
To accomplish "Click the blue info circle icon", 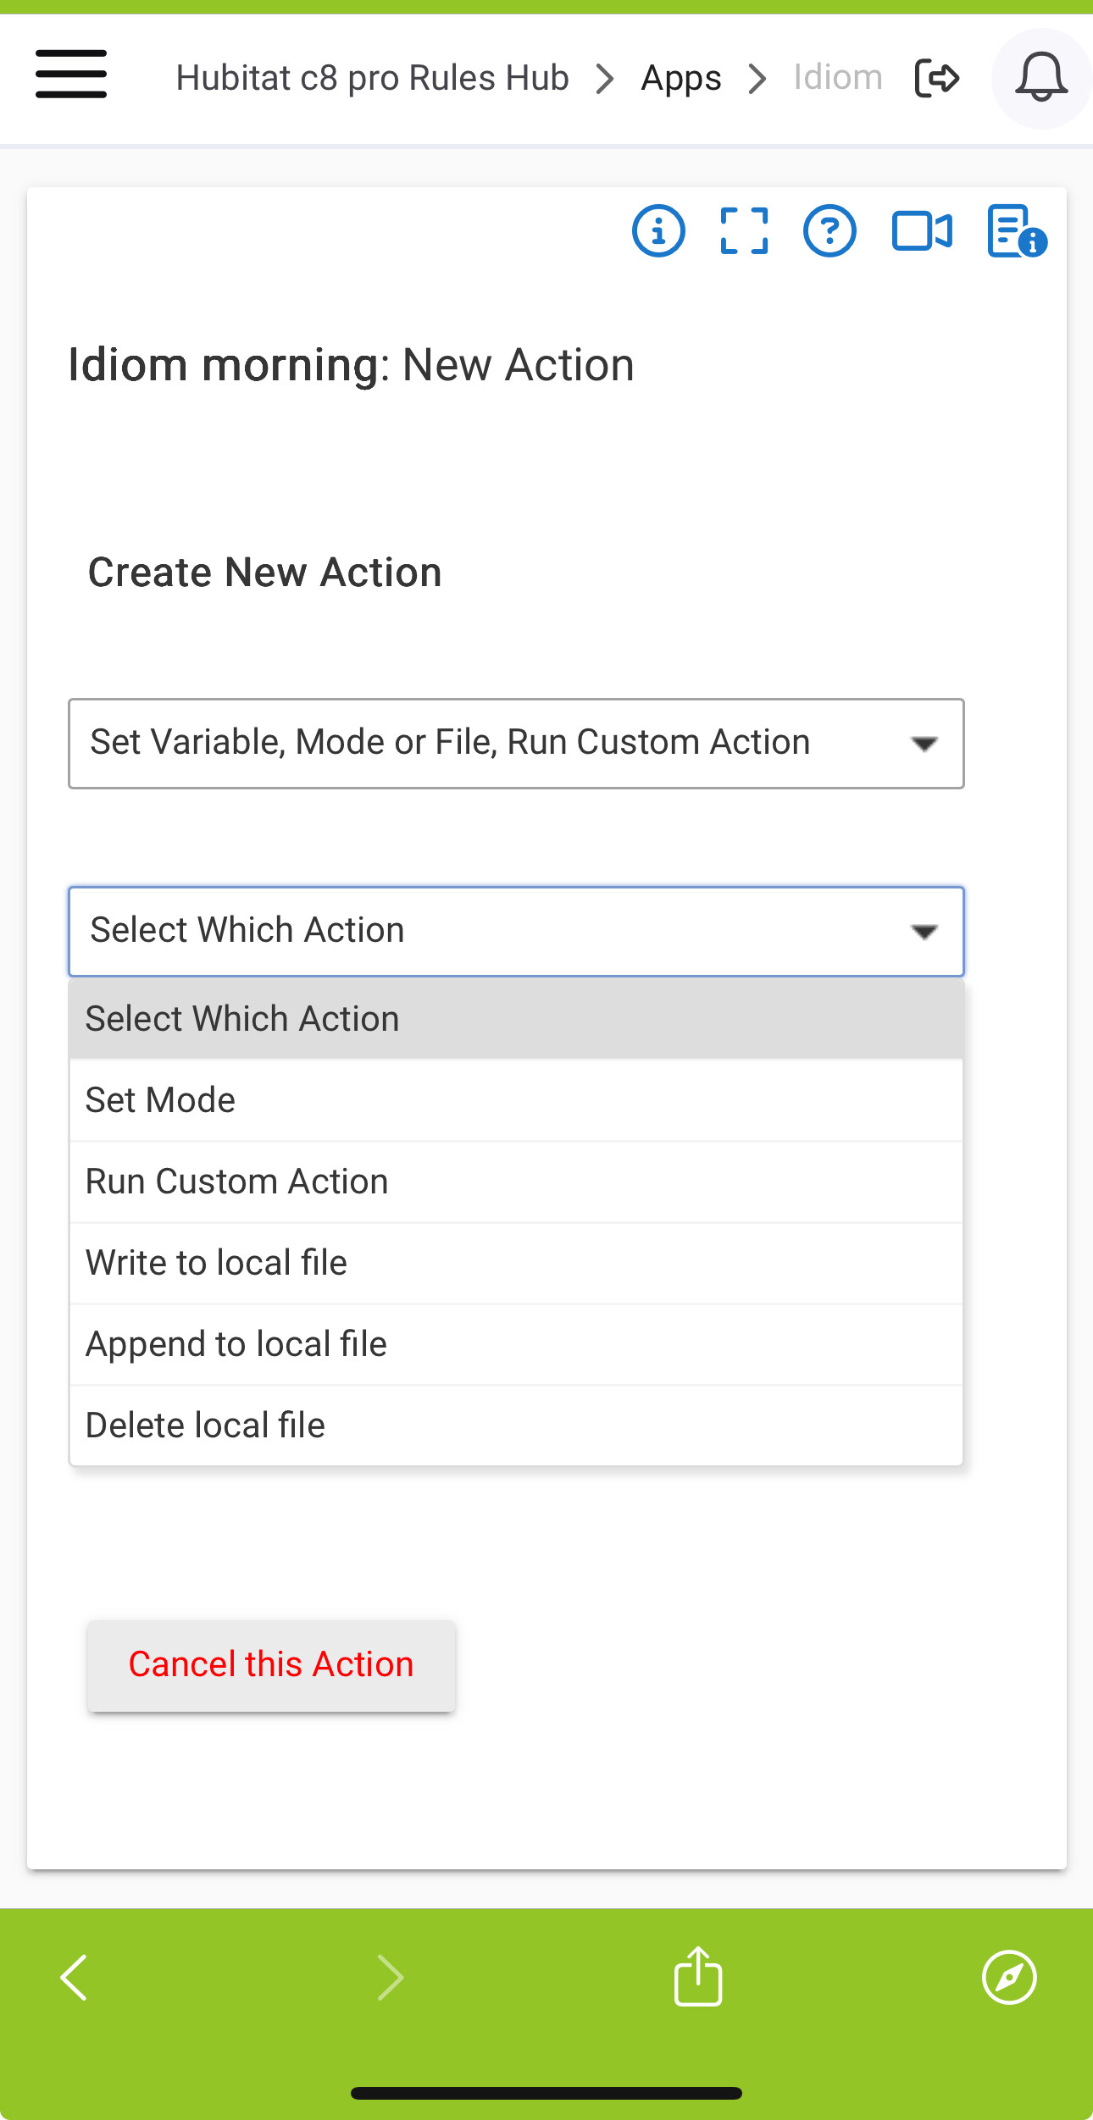I will click(x=658, y=231).
